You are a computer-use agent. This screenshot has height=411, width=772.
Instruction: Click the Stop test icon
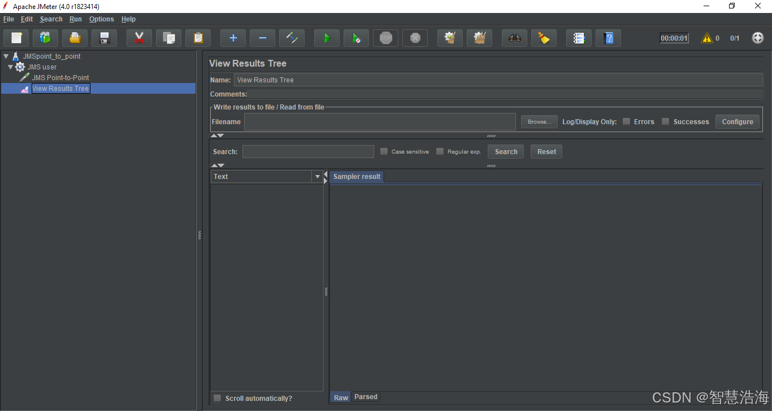click(385, 38)
